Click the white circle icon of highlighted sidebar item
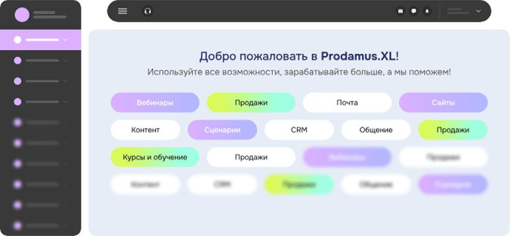Image resolution: width=510 pixels, height=236 pixels. coord(18,40)
